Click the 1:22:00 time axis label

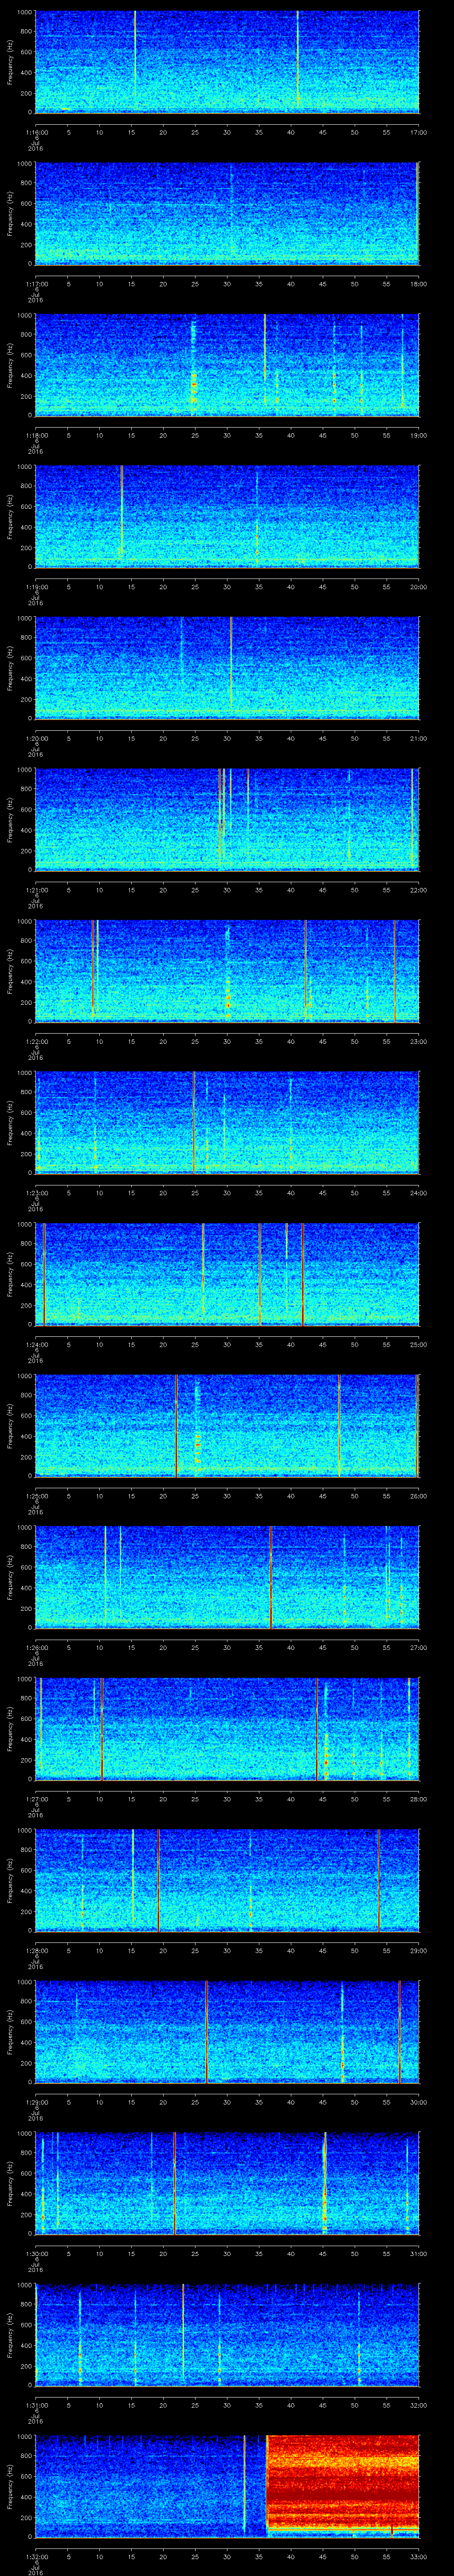(36, 1041)
